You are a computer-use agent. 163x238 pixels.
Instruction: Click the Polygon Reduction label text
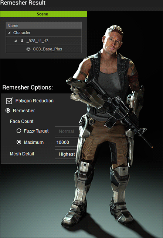[x=34, y=101]
